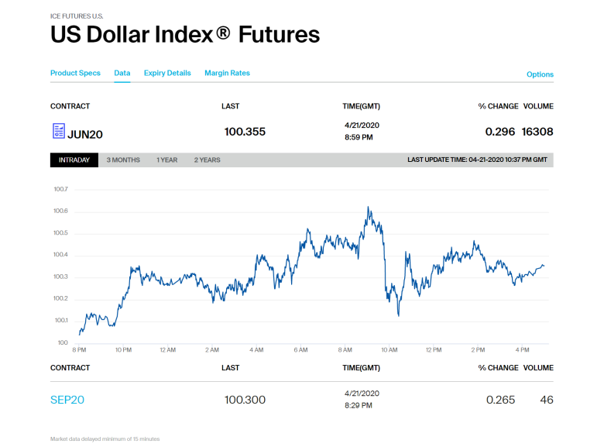
Task: Open the SEP20 contract link
Action: click(x=67, y=400)
